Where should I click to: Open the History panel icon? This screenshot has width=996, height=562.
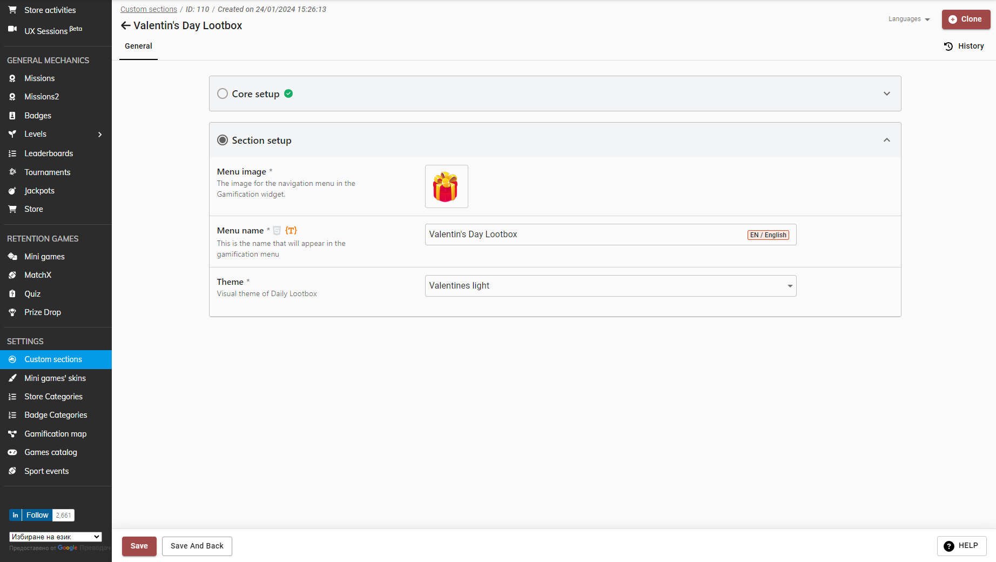coord(948,46)
